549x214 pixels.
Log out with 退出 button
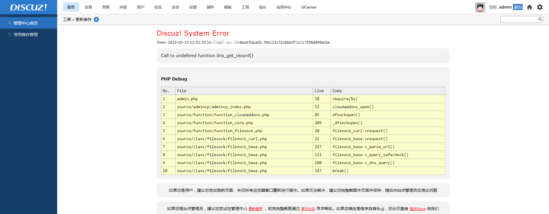tap(518, 7)
